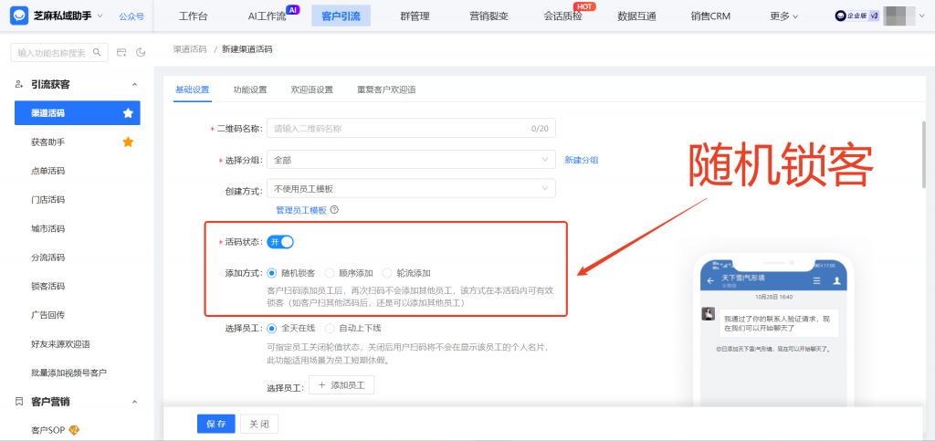Open the 工作台 top menu

click(x=194, y=16)
